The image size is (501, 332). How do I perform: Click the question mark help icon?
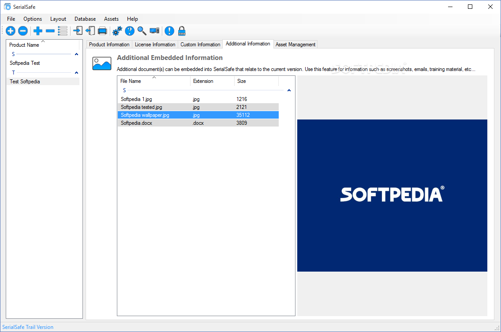click(130, 31)
